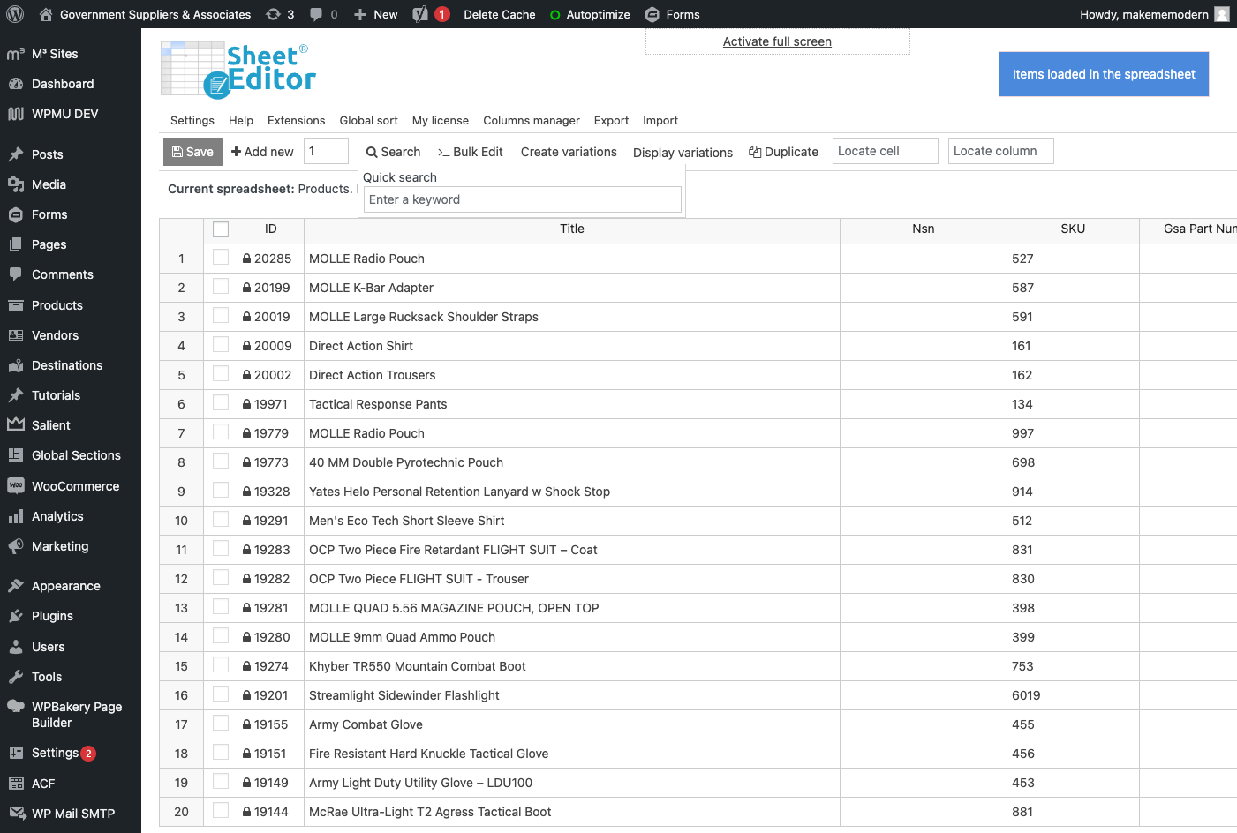Focus the Locate column field
1237x833 pixels.
(1001, 151)
